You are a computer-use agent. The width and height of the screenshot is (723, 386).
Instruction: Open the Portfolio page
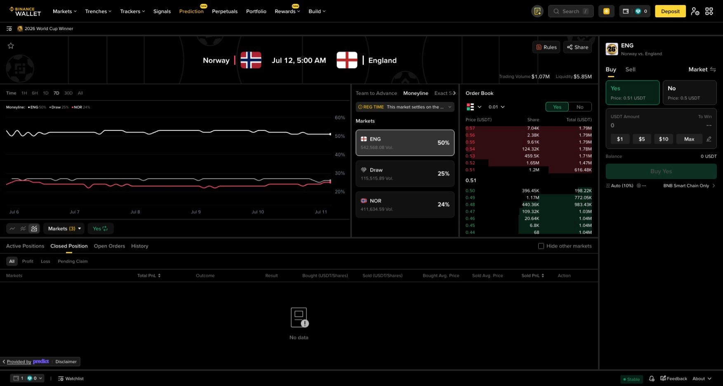coord(256,11)
